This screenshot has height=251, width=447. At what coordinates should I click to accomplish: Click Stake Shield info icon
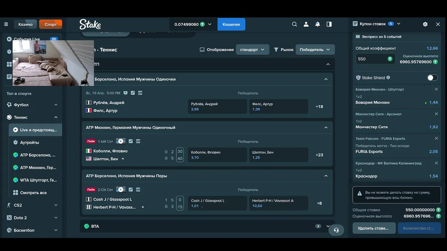(x=388, y=78)
